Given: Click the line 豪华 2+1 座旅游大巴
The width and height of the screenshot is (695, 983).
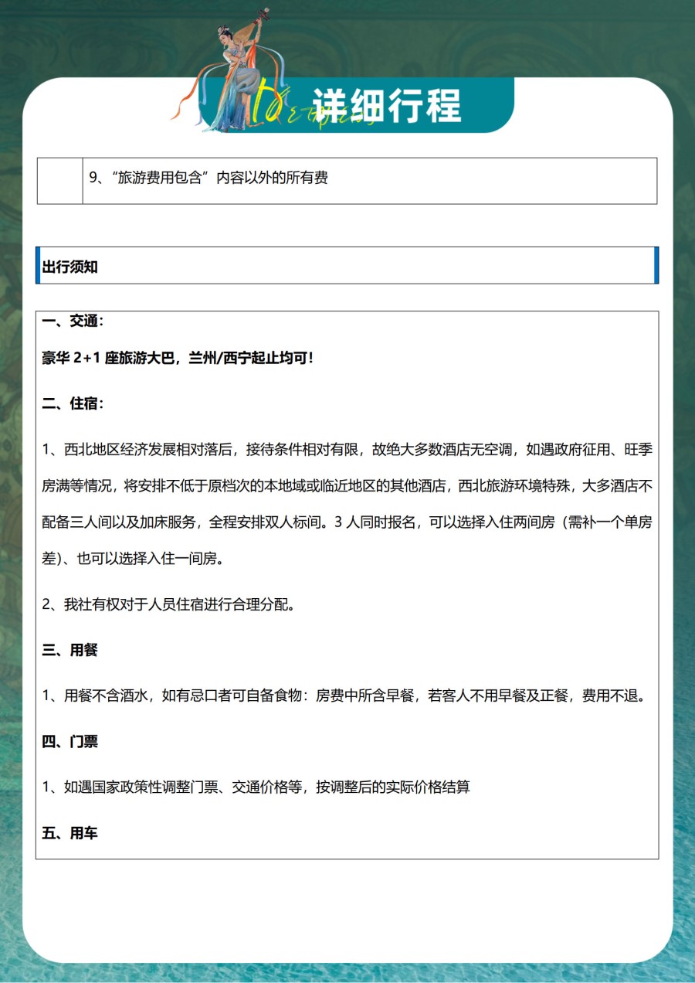Looking at the screenshot, I should tap(178, 359).
